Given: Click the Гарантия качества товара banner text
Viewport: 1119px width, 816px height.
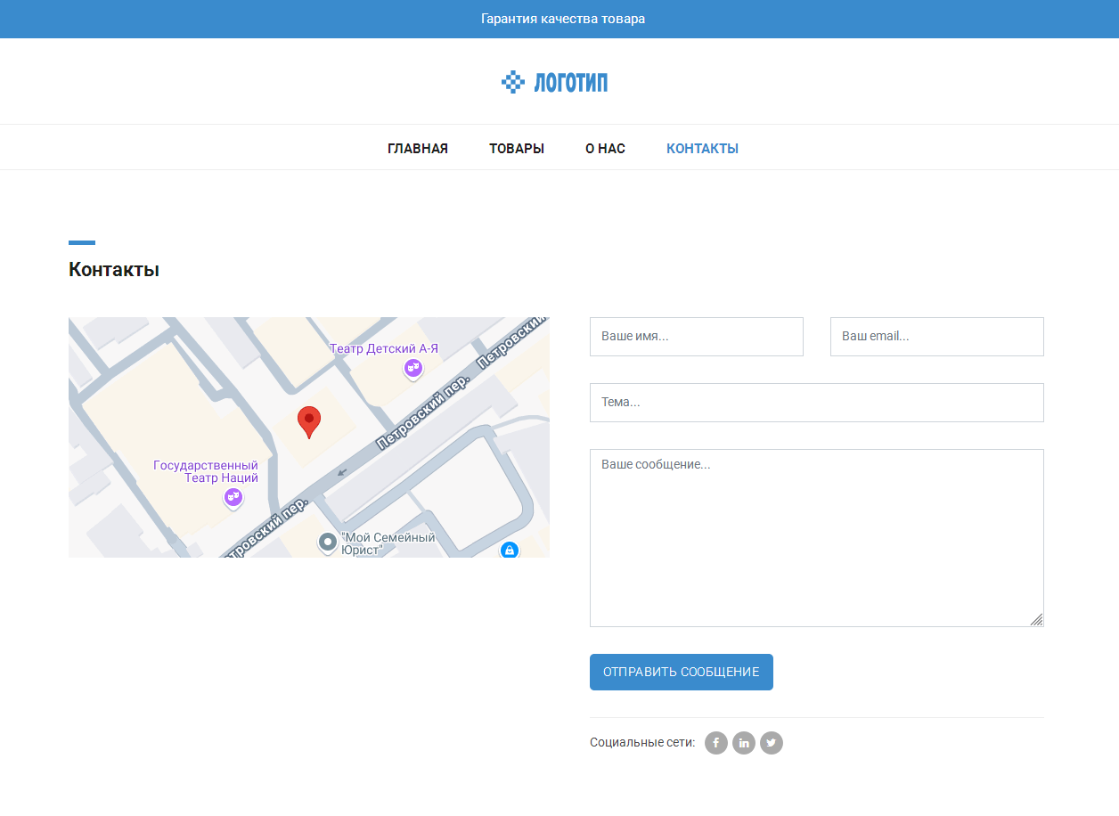Looking at the screenshot, I should [563, 19].
